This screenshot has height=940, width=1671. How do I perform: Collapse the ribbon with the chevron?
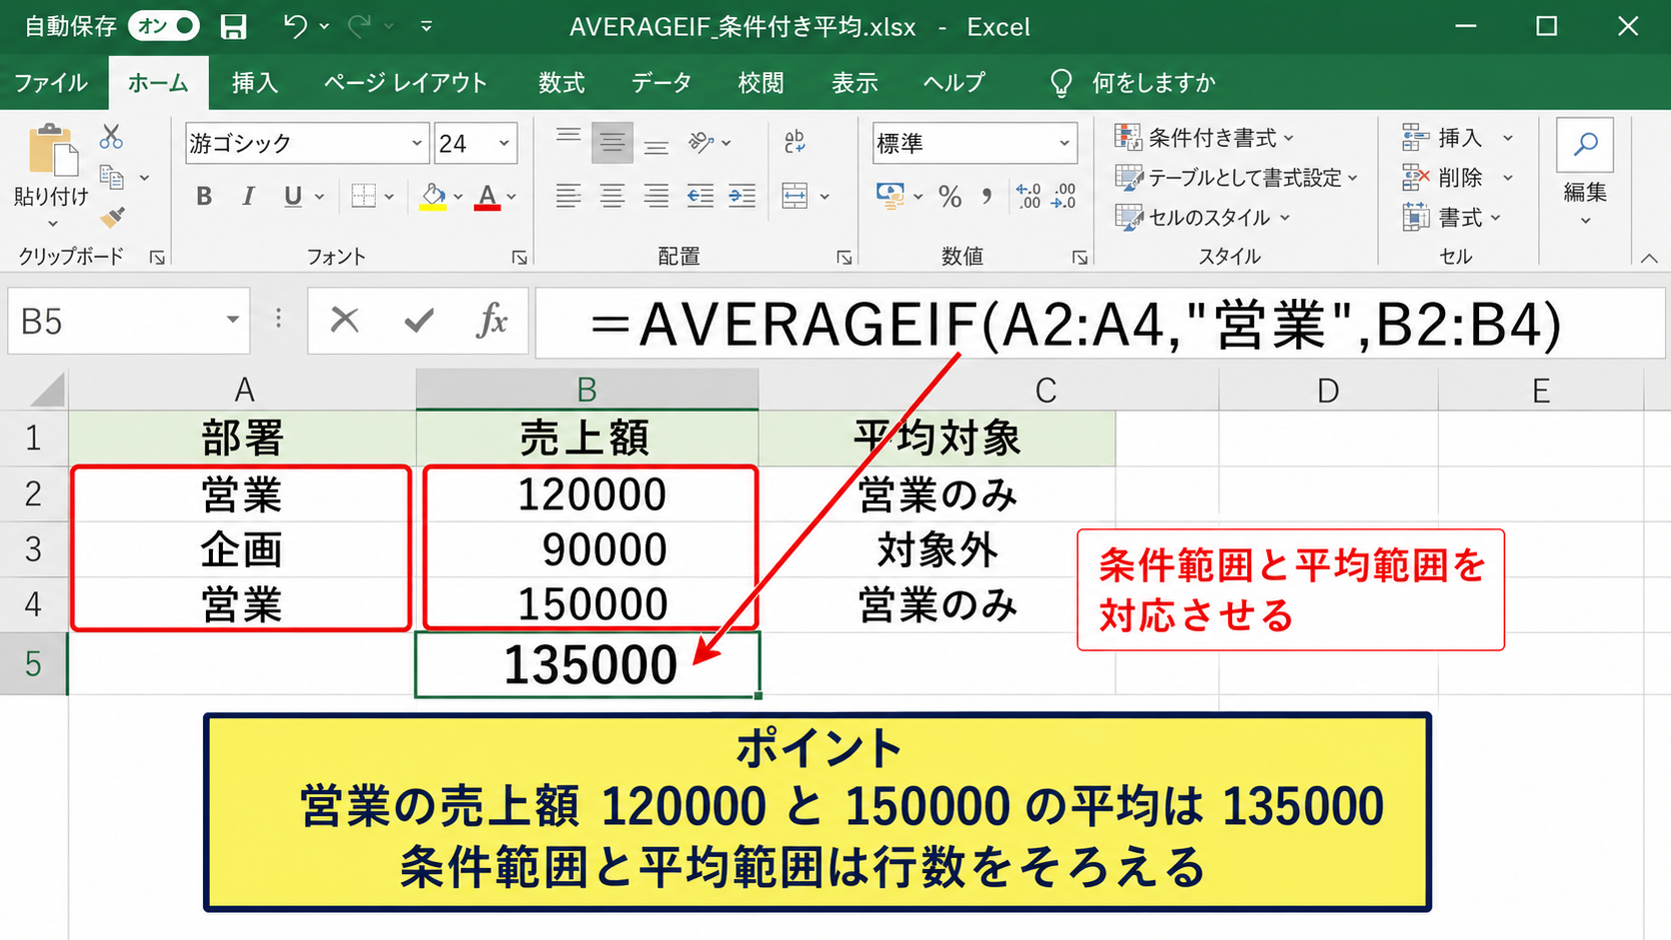point(1648,258)
